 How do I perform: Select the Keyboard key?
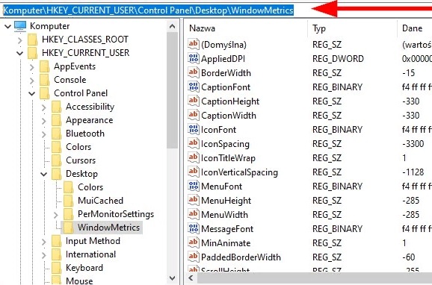tap(84, 268)
